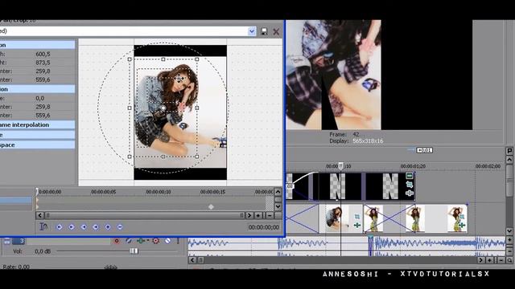Click the rate indicator box above timeline
Image resolution: width=515 pixels, height=289 pixels.
424,150
